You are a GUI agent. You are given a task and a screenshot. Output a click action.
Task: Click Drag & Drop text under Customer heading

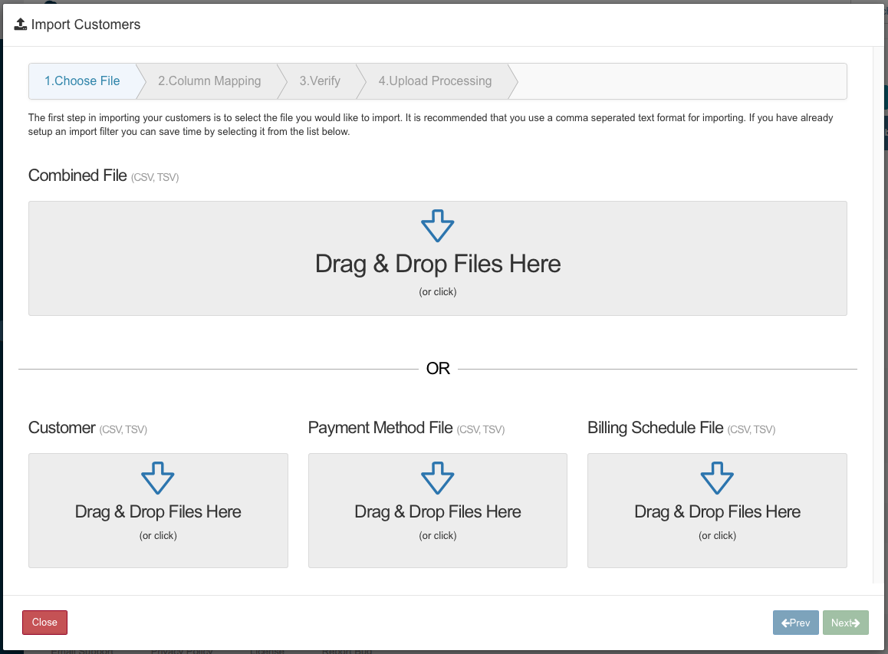click(x=158, y=512)
